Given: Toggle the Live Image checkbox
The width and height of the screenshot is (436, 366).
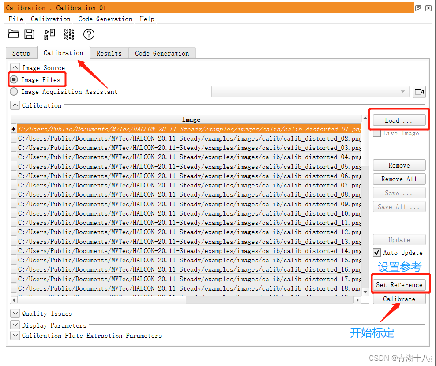Looking at the screenshot, I should pyautogui.click(x=377, y=134).
